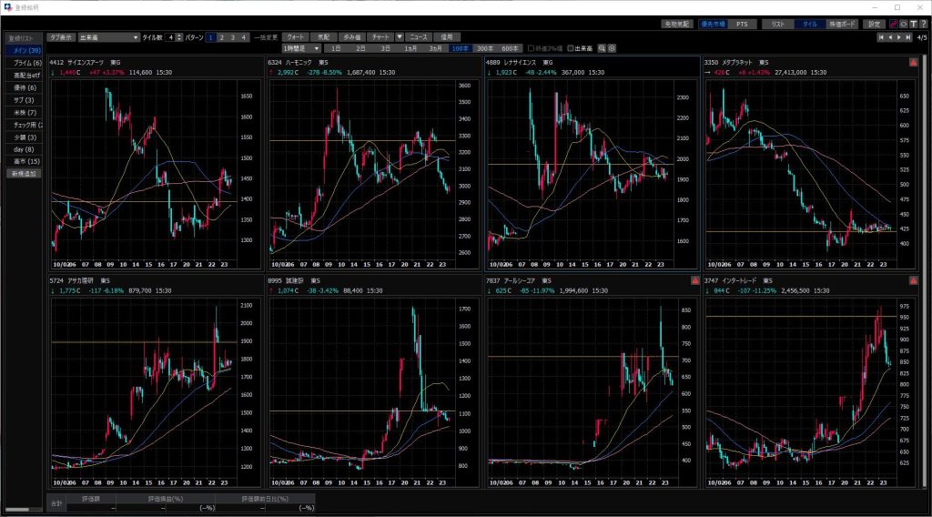This screenshot has width=932, height=517.
Task: Expand the dropdown arrow beside チャート
Action: click(x=400, y=37)
